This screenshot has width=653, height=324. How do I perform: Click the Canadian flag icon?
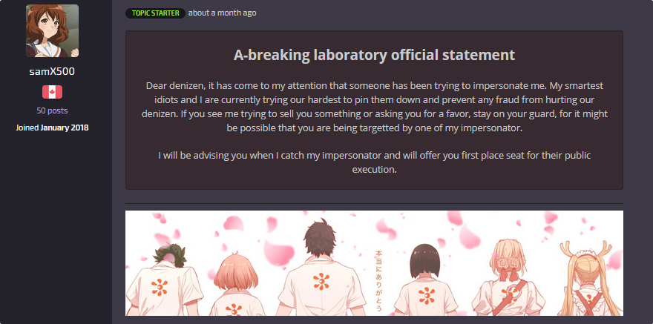pyautogui.click(x=52, y=92)
